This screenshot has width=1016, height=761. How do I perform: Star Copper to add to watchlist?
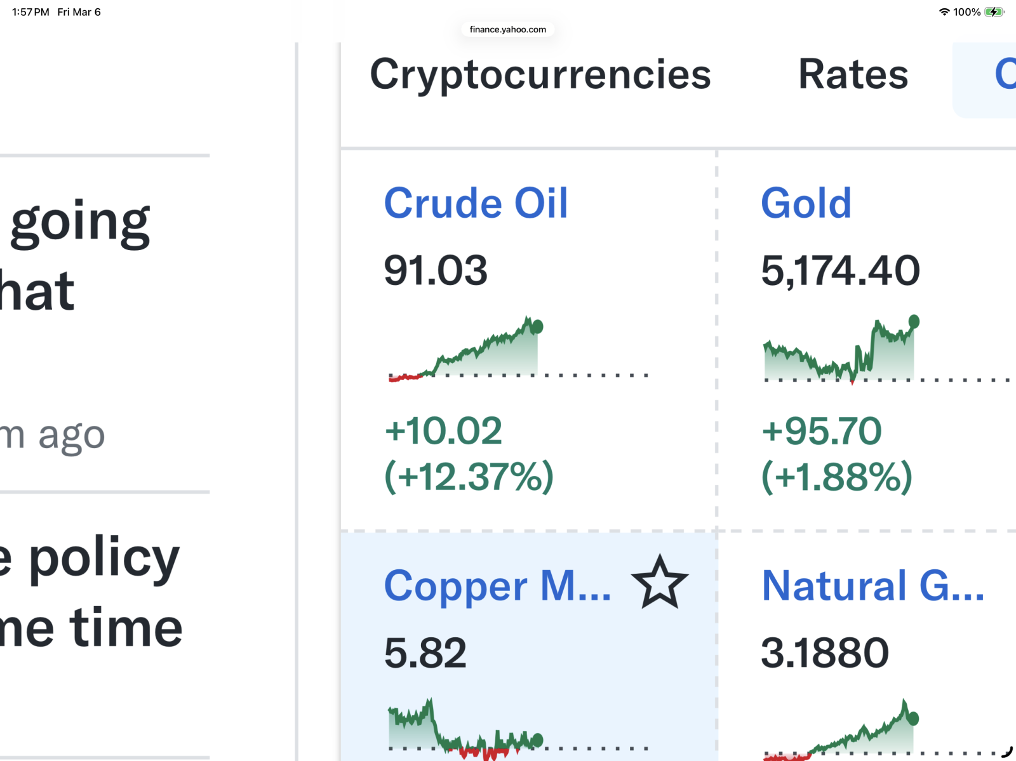click(659, 583)
